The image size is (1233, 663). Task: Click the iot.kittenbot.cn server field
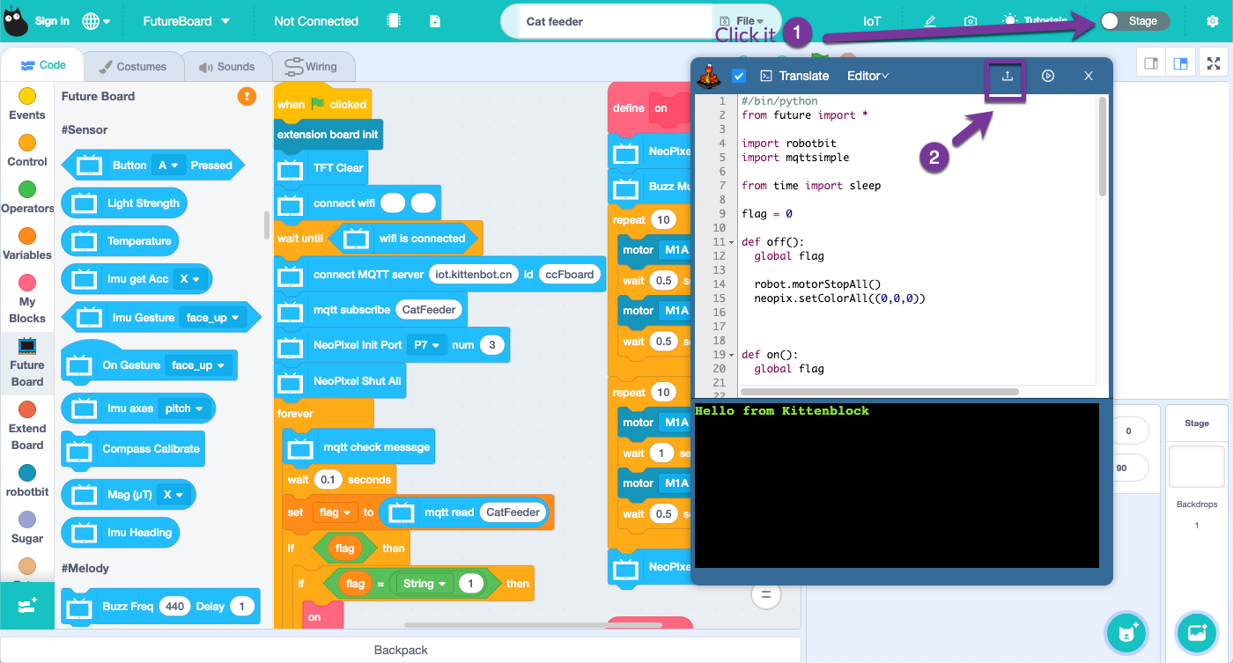474,275
